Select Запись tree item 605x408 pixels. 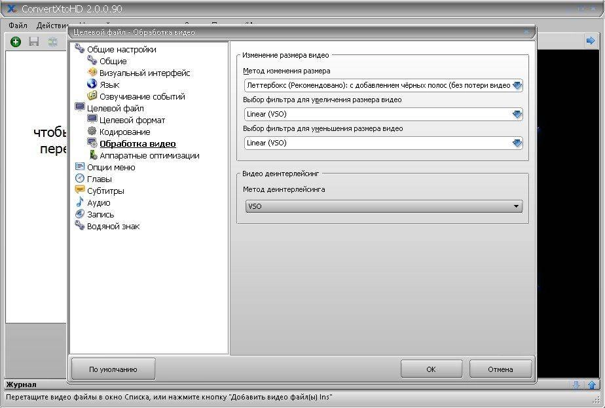[x=101, y=215]
